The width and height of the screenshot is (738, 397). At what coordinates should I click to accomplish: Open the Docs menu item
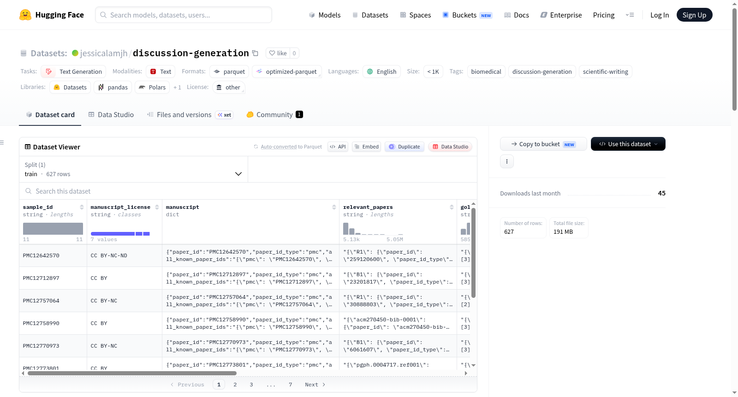[516, 15]
